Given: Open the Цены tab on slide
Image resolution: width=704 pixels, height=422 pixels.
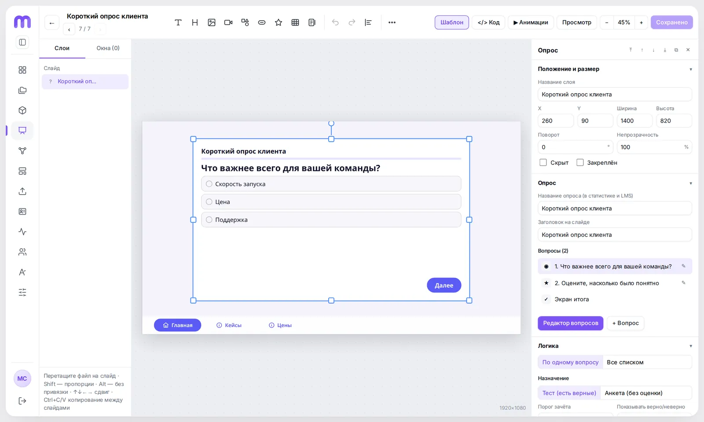Looking at the screenshot, I should pyautogui.click(x=280, y=325).
